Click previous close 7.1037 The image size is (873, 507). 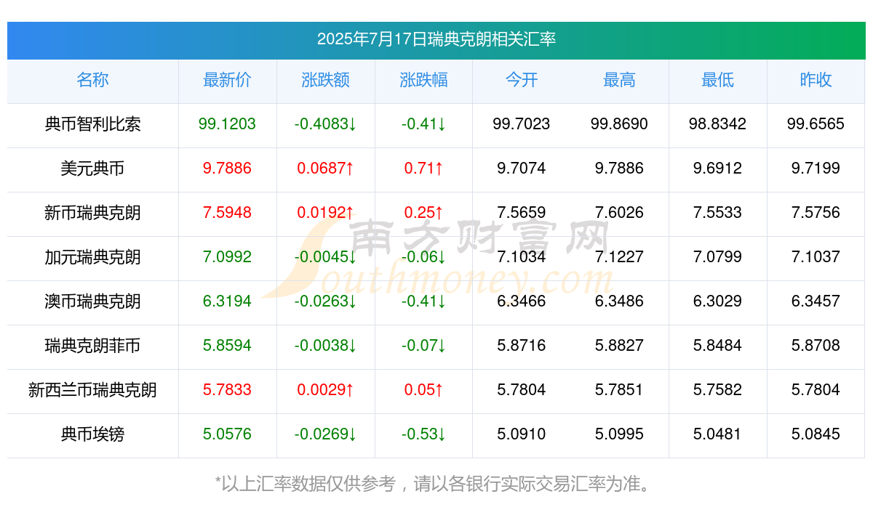(x=816, y=257)
